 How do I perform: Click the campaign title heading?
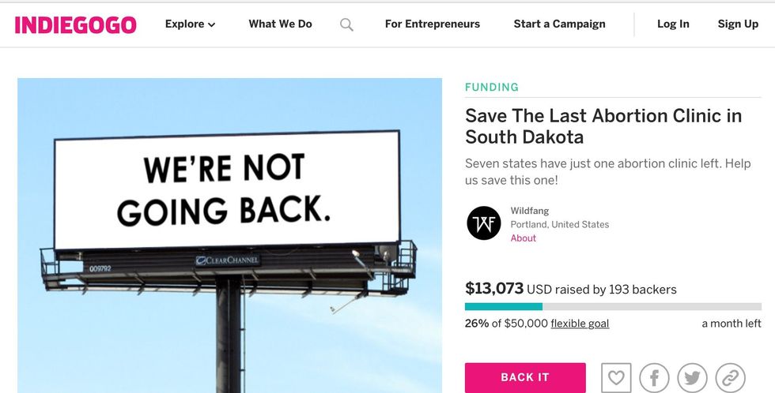coord(603,126)
